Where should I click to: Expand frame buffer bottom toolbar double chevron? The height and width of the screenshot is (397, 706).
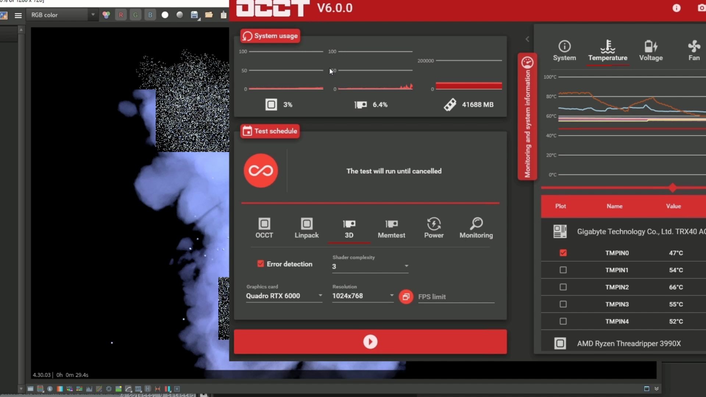point(657,389)
